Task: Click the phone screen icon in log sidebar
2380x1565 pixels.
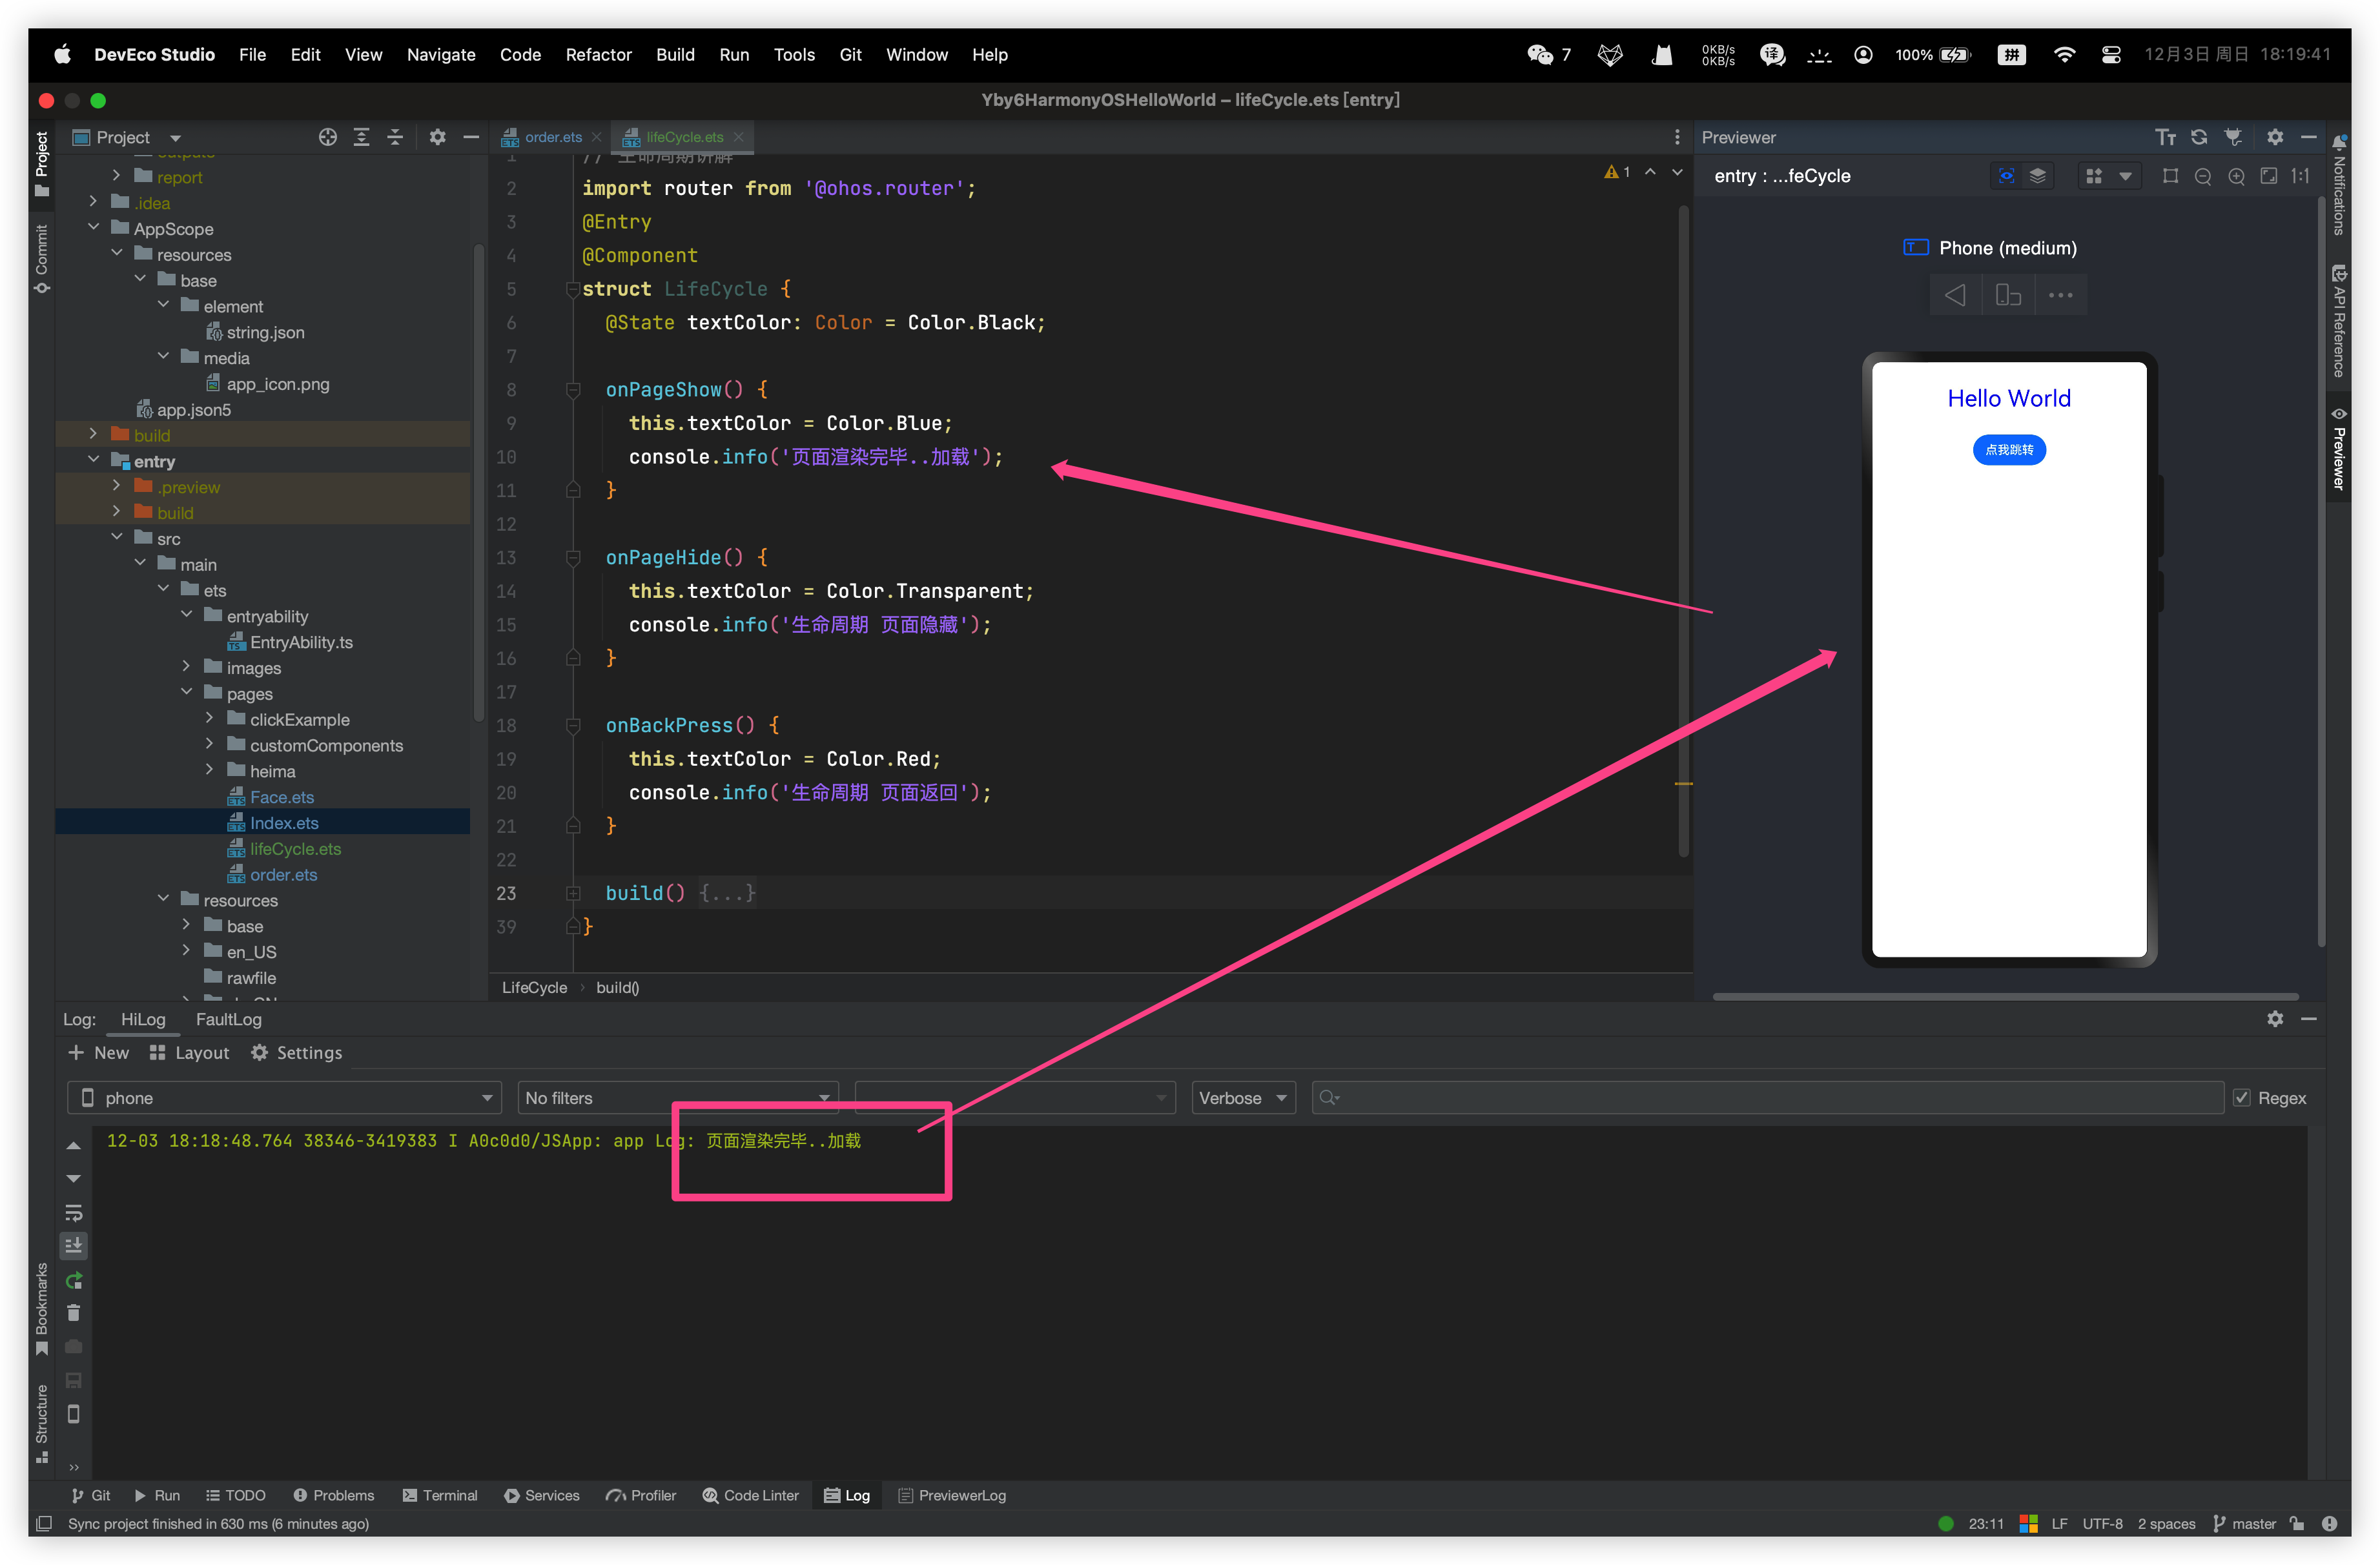Action: [74, 1414]
